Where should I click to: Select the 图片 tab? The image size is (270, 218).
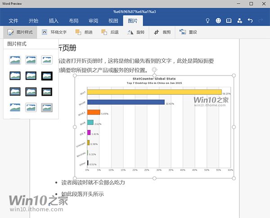coord(133,21)
